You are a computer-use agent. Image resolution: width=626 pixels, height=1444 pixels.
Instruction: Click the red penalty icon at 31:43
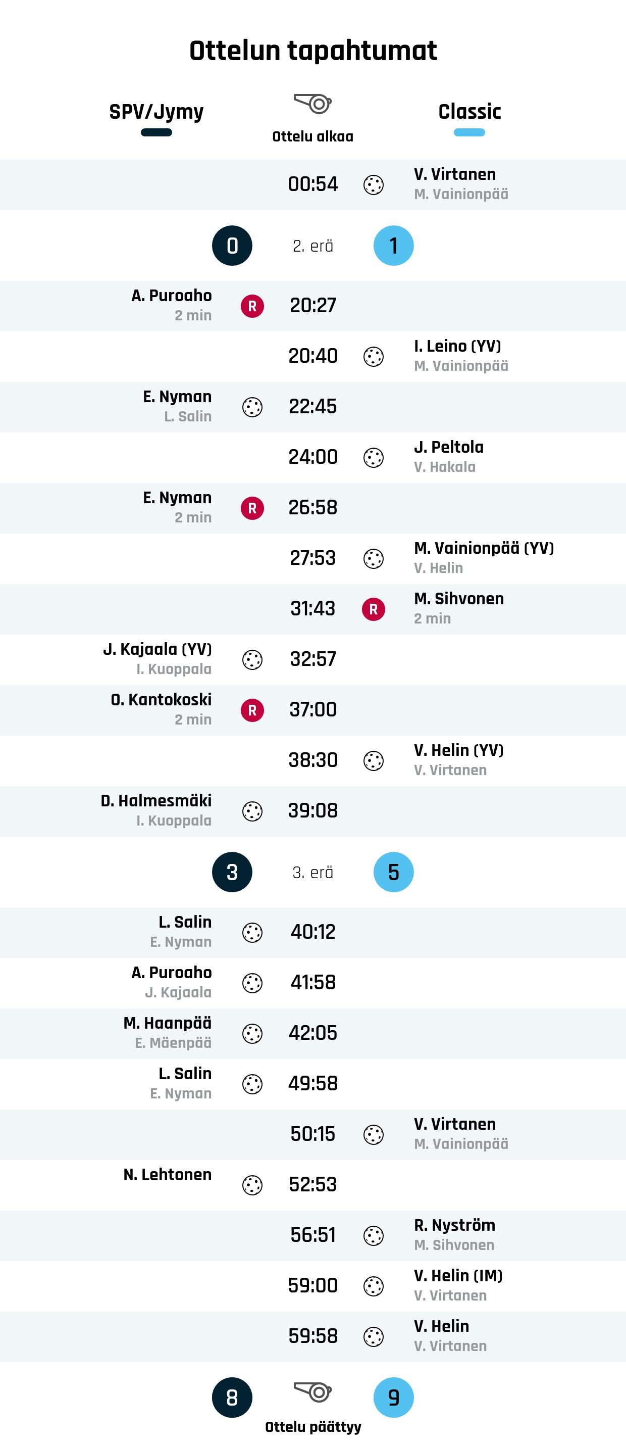tap(374, 609)
